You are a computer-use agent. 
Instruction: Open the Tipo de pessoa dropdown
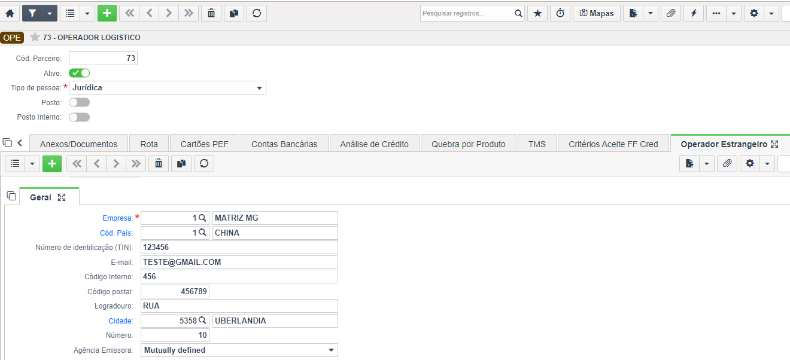click(x=168, y=88)
